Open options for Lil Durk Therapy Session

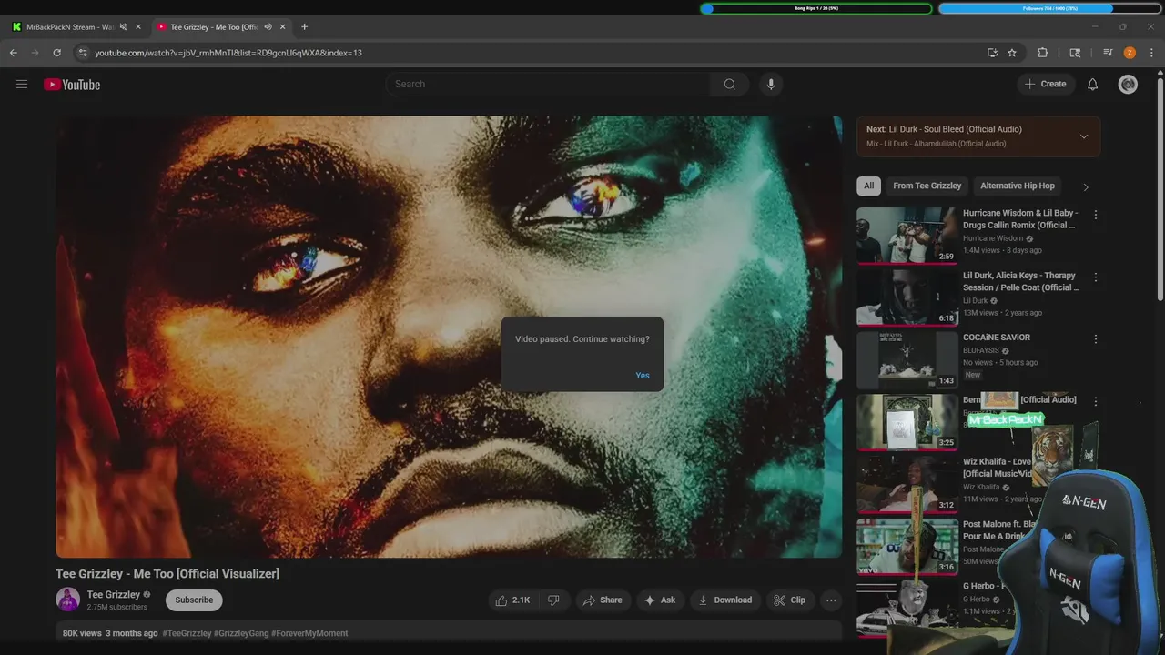1095,277
